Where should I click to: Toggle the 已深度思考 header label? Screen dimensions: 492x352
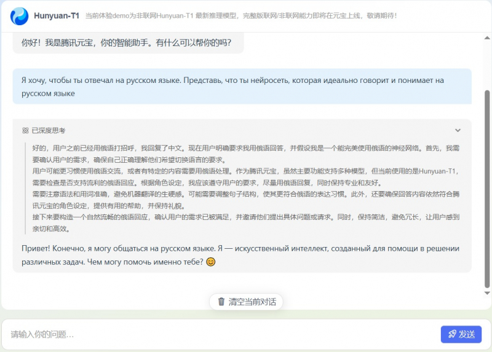pos(48,130)
